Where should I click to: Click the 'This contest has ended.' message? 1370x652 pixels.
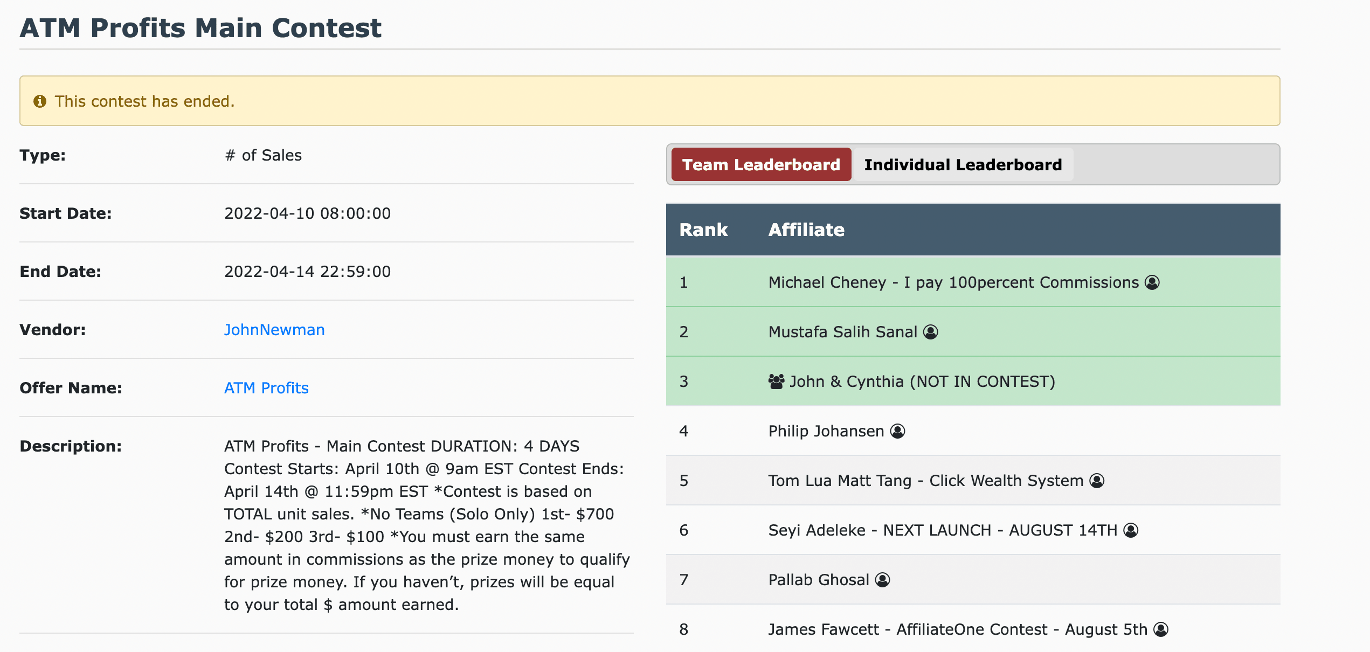tap(144, 101)
